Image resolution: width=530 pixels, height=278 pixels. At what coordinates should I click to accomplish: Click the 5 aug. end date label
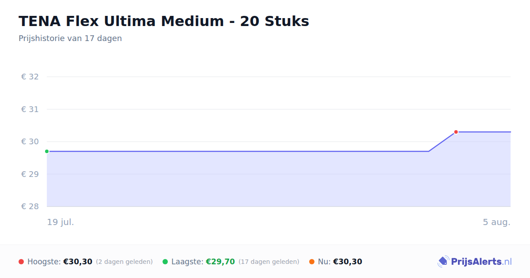click(496, 222)
